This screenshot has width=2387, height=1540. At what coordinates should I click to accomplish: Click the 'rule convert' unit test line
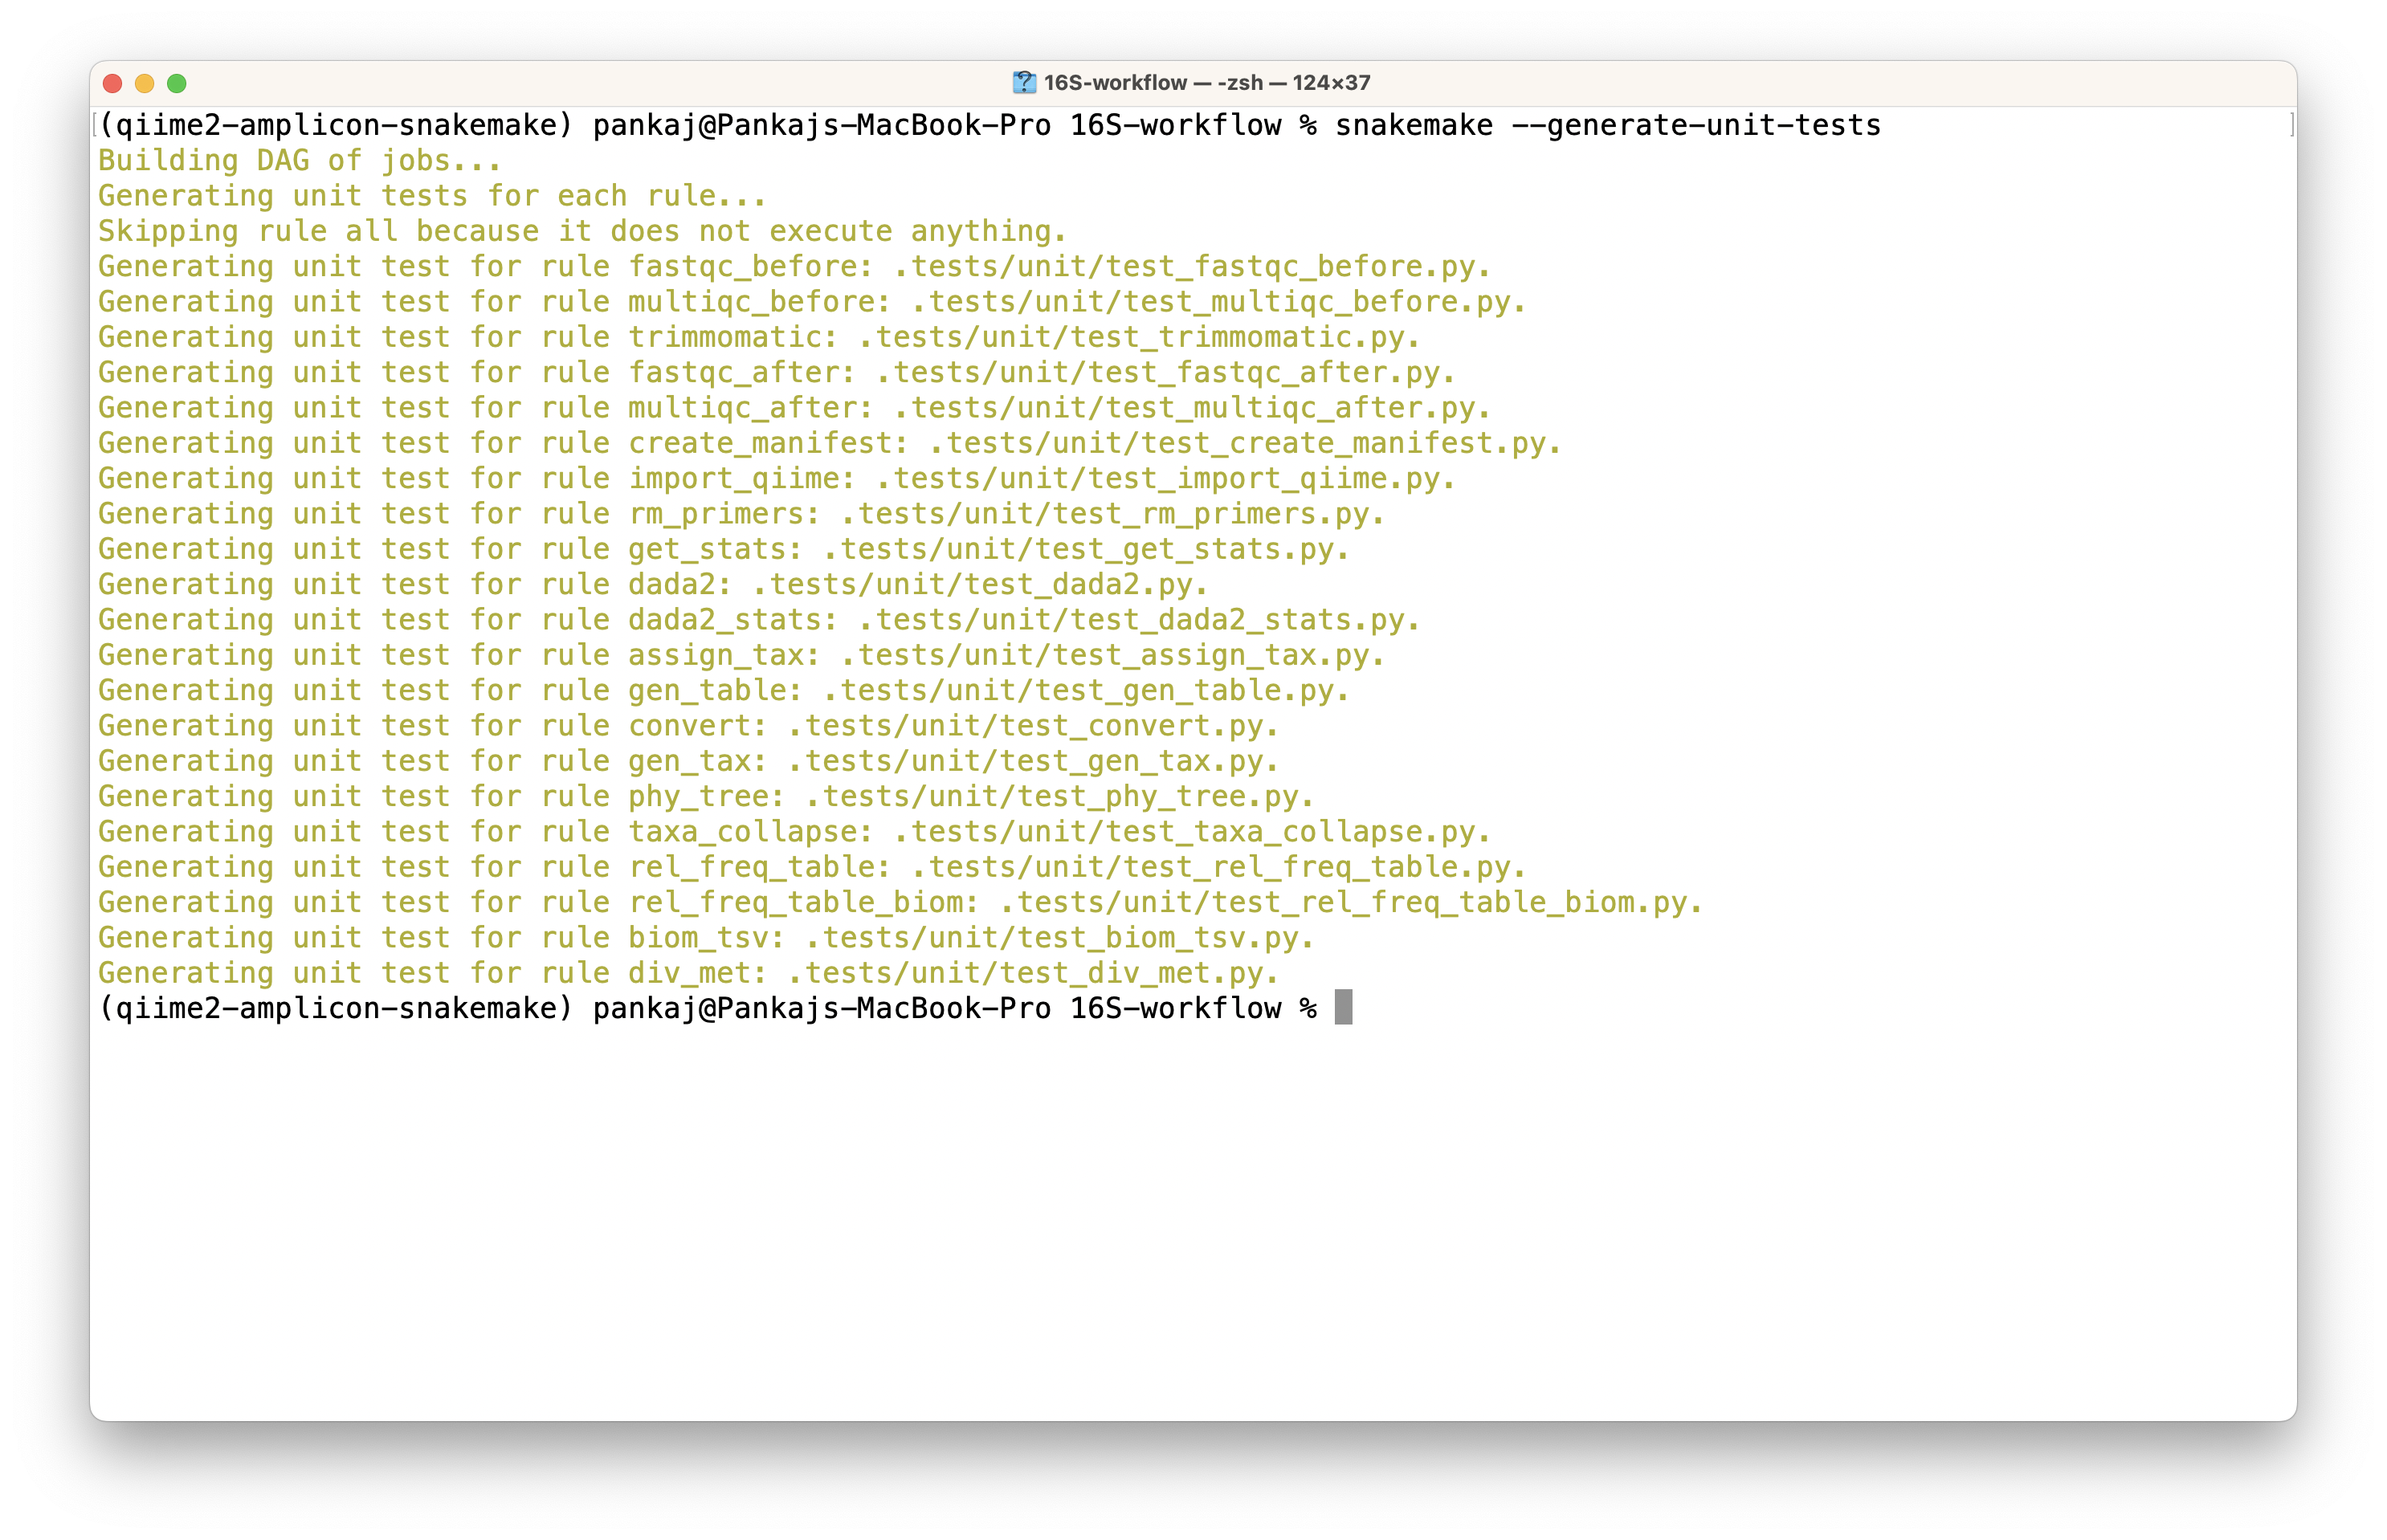coord(688,726)
